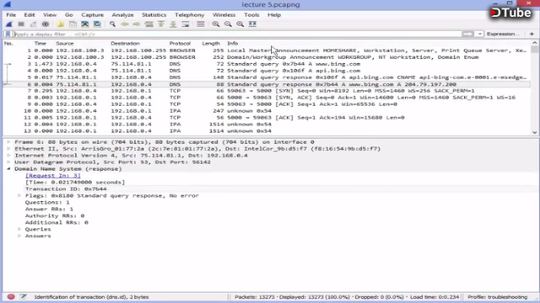Viewport: 540px width, 303px height.
Task: Open the Edit menu
Action: pyautogui.click(x=30, y=15)
